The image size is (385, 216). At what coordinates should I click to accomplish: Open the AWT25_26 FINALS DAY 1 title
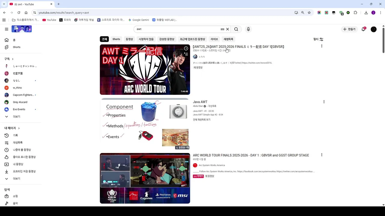click(239, 47)
